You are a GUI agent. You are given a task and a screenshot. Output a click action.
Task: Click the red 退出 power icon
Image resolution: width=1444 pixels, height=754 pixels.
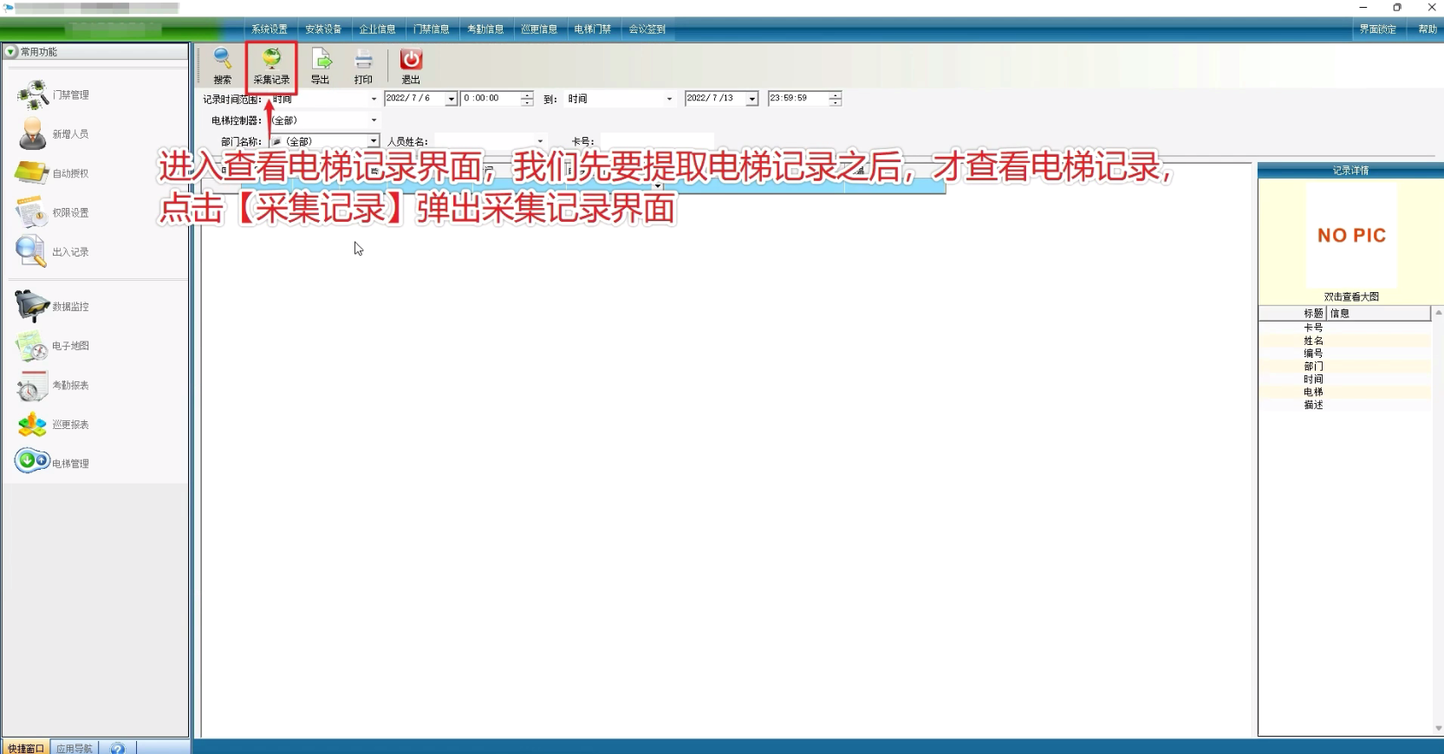coord(411,60)
